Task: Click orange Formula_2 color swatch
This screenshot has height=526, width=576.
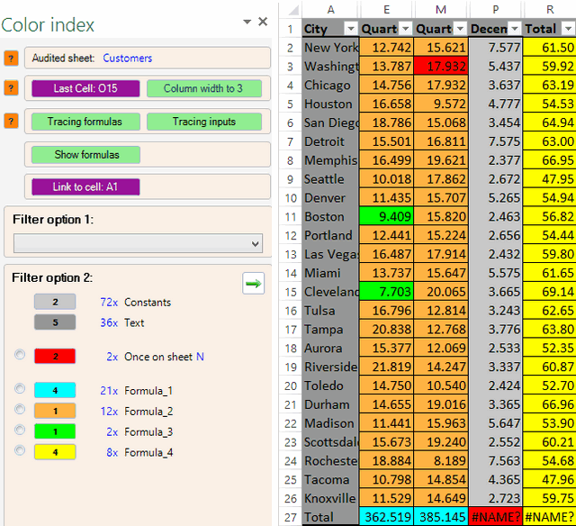Action: click(x=55, y=411)
